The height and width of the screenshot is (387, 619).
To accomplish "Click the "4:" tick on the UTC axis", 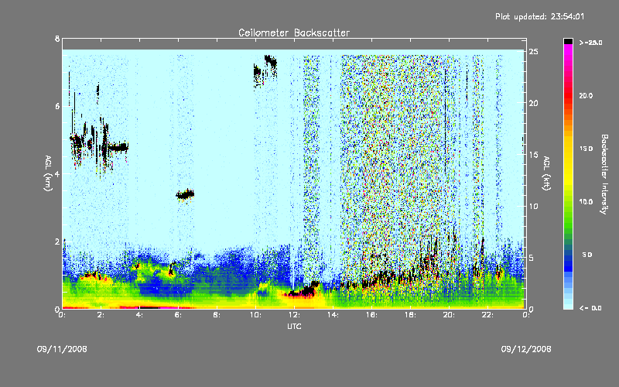I will tap(140, 315).
